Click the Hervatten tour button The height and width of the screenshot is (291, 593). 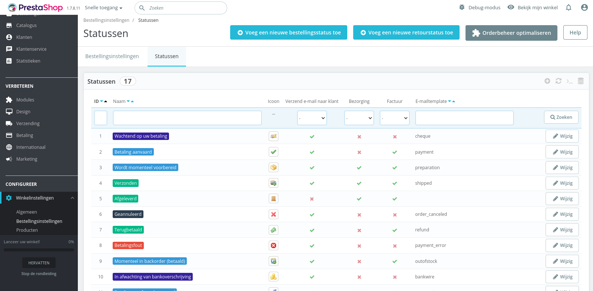pyautogui.click(x=39, y=263)
